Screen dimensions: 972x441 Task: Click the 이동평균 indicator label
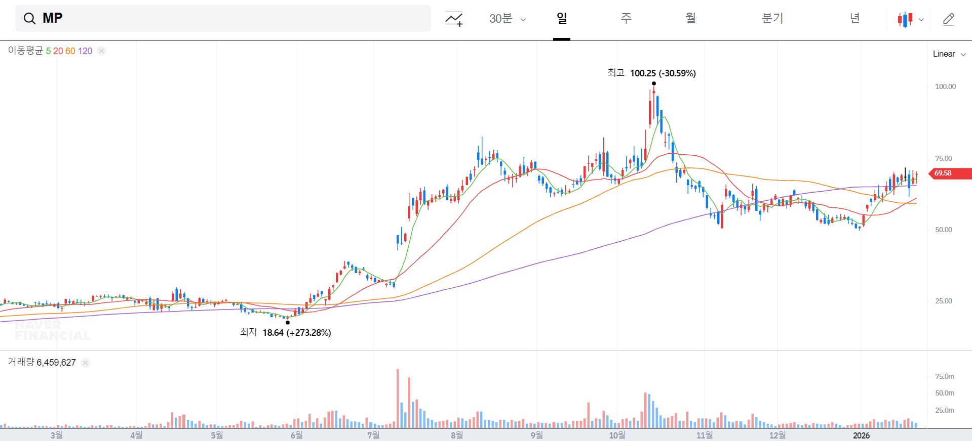25,51
